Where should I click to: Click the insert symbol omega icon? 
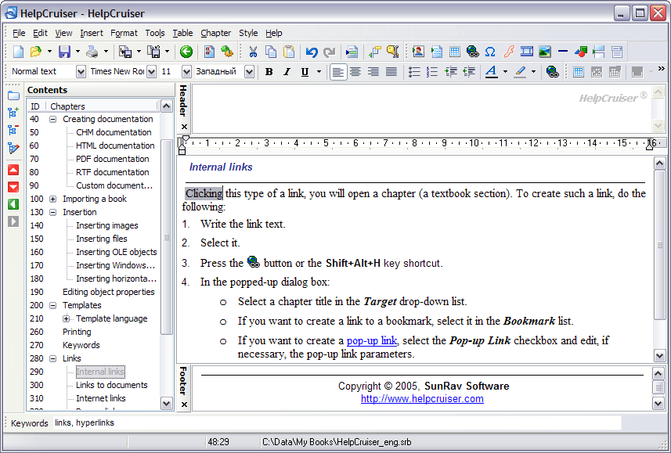point(490,52)
